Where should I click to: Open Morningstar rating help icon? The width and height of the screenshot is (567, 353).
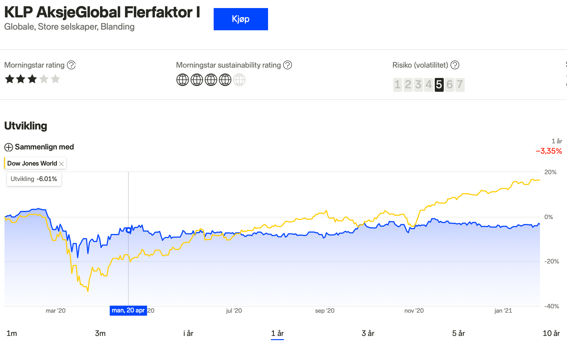[x=71, y=65]
